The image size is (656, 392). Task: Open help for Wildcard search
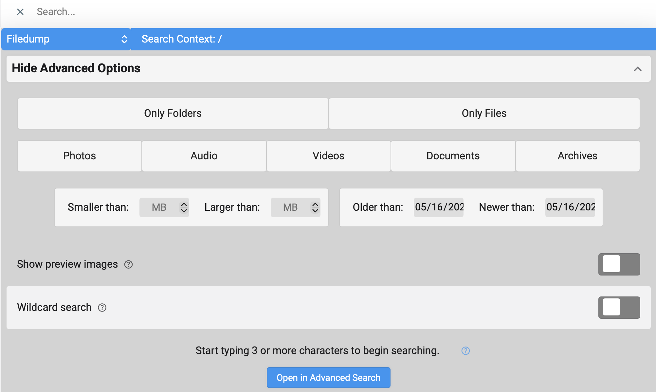102,308
